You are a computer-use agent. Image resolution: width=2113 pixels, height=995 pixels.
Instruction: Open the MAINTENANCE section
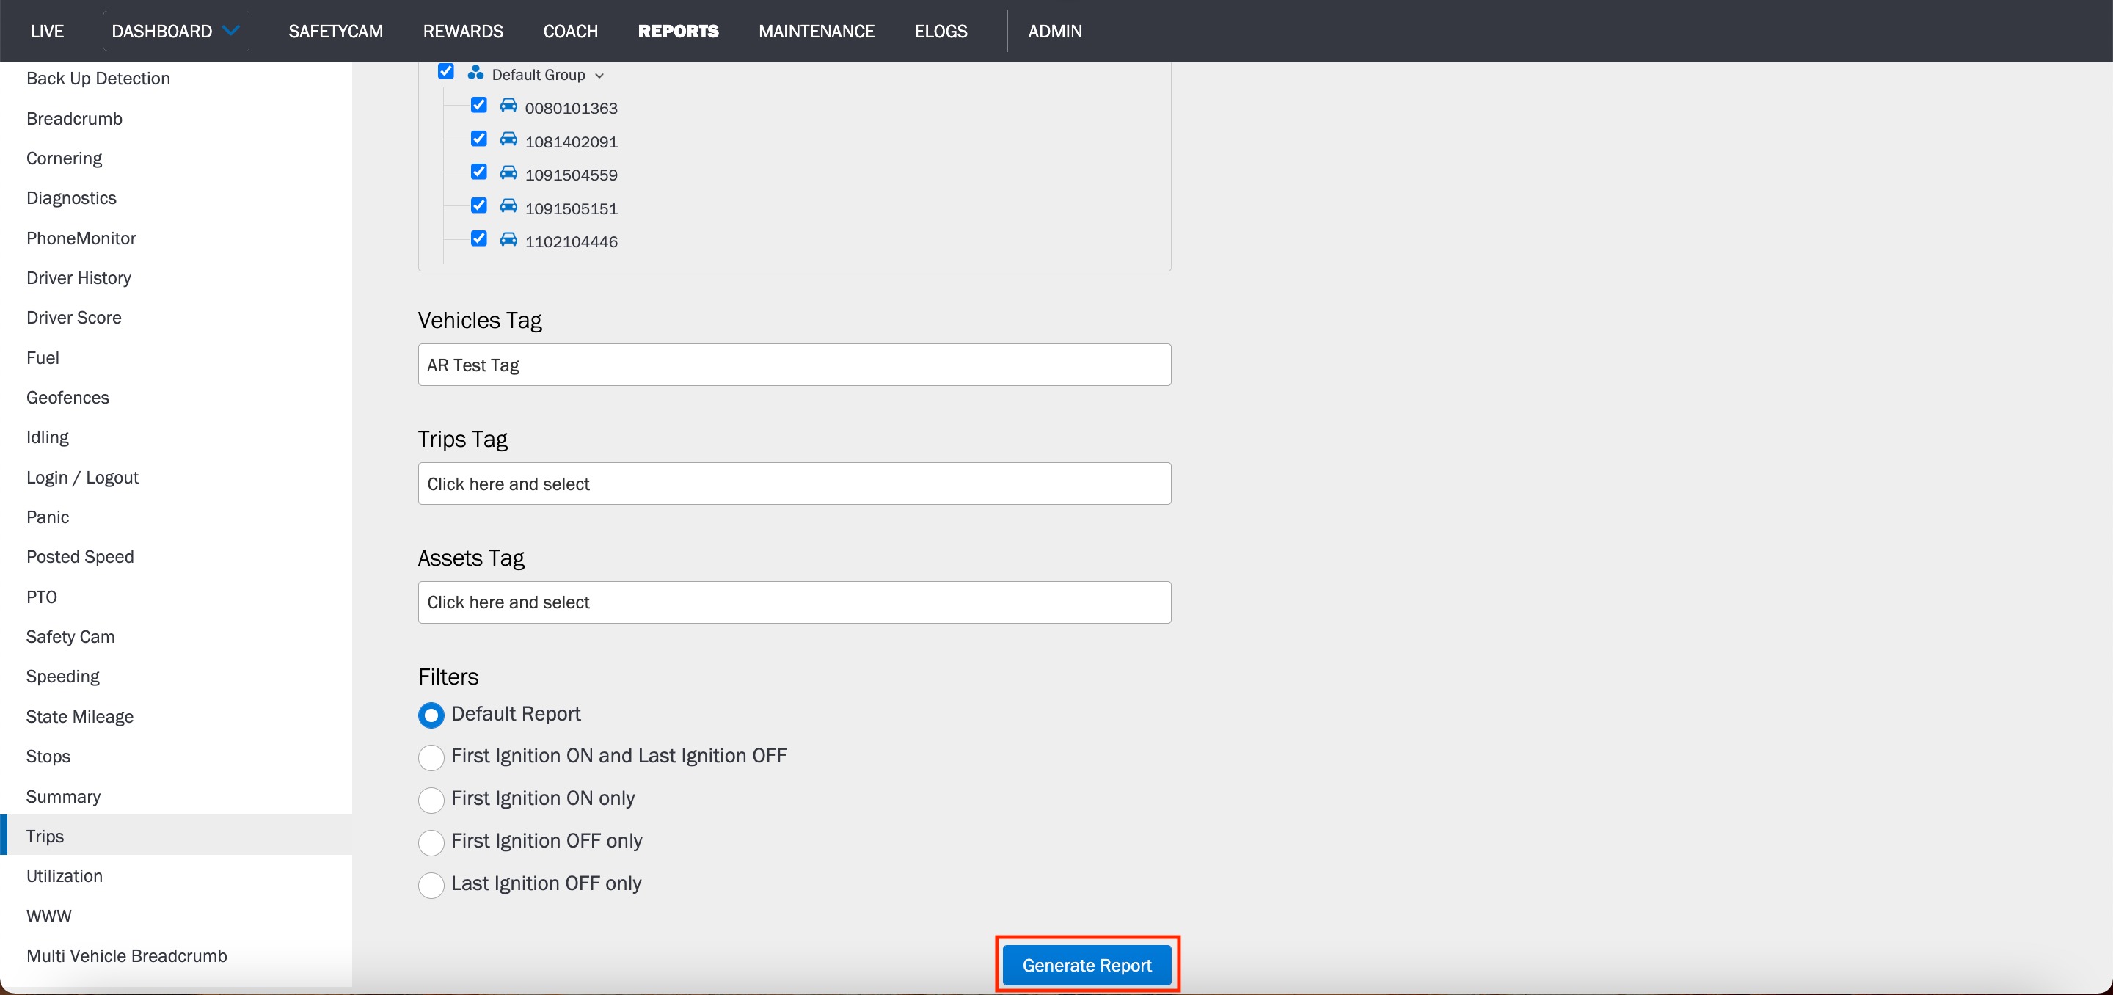[x=816, y=31]
